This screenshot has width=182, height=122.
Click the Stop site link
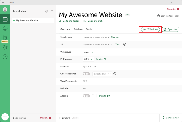click(171, 9)
